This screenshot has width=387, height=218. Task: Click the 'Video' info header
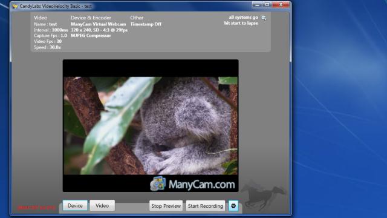tap(41, 18)
